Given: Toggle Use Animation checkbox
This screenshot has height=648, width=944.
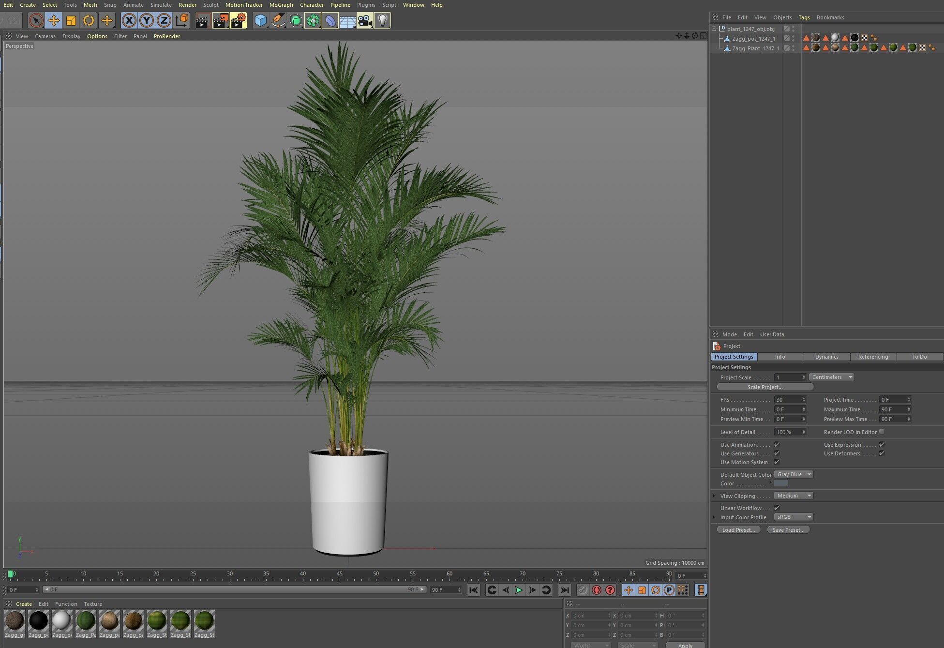Looking at the screenshot, I should click(x=777, y=445).
